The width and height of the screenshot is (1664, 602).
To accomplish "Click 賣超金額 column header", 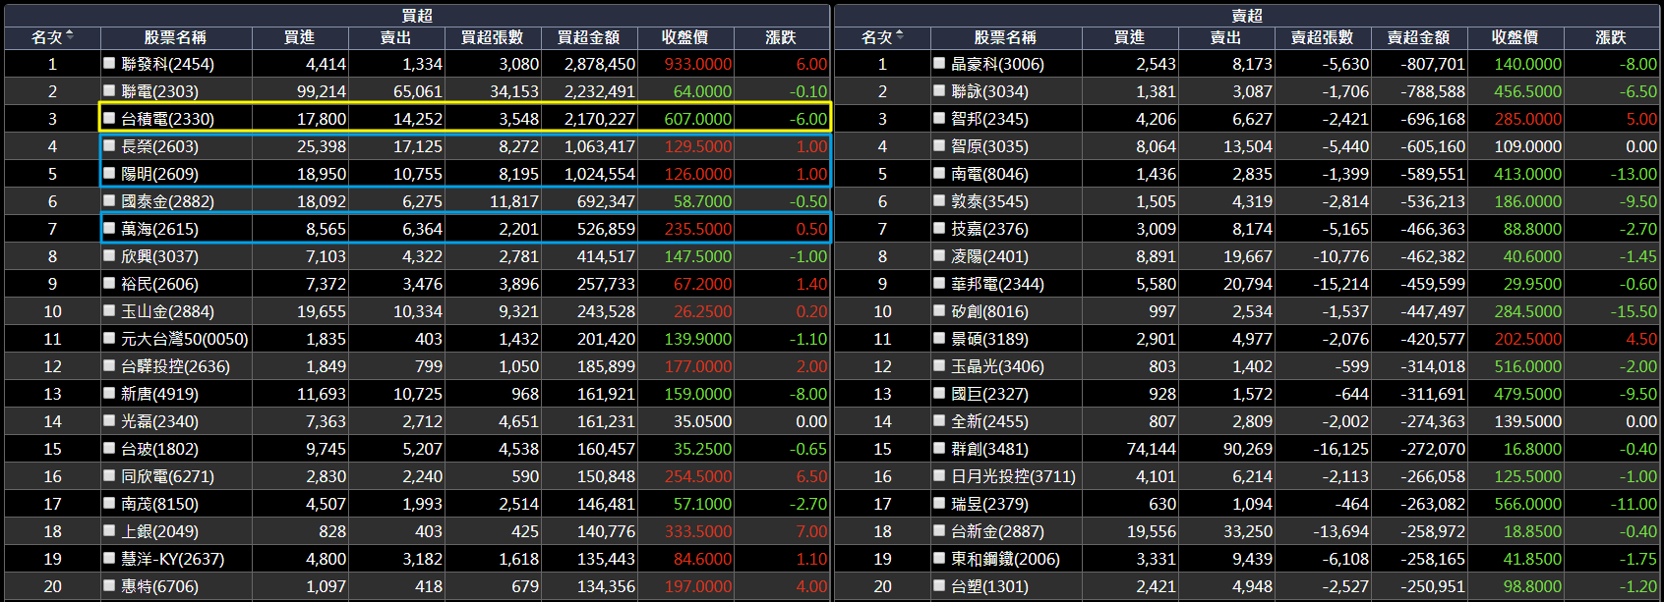I will tap(1418, 37).
